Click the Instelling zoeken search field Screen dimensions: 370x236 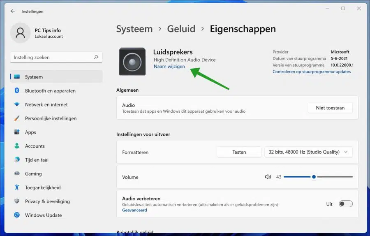point(56,57)
